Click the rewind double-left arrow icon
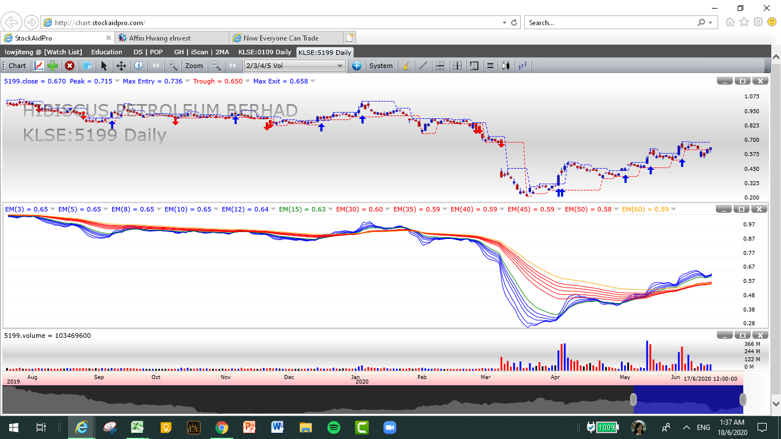781x439 pixels. pos(156,66)
